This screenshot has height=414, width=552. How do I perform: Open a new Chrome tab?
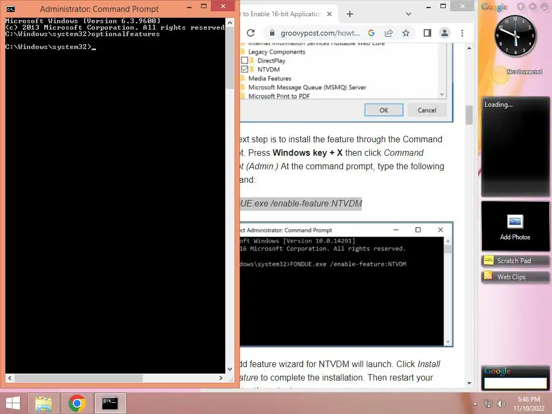tap(349, 14)
